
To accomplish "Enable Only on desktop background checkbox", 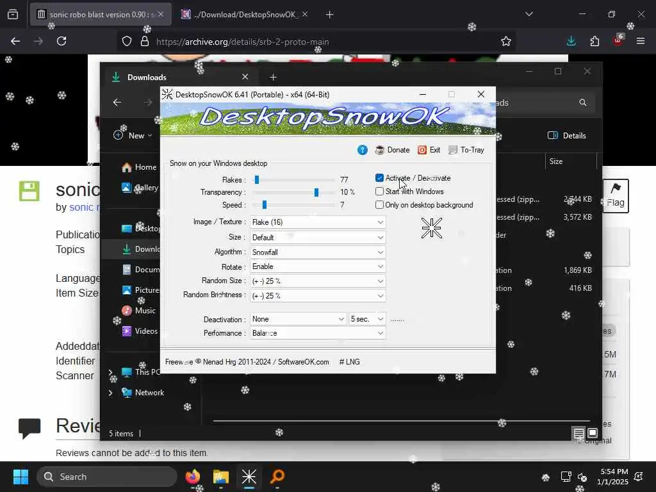I will click(x=379, y=204).
